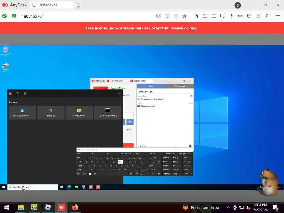This screenshot has width=284, height=213.
Task: Click Options on the On-Screen Keyboard
Action: (x=167, y=174)
